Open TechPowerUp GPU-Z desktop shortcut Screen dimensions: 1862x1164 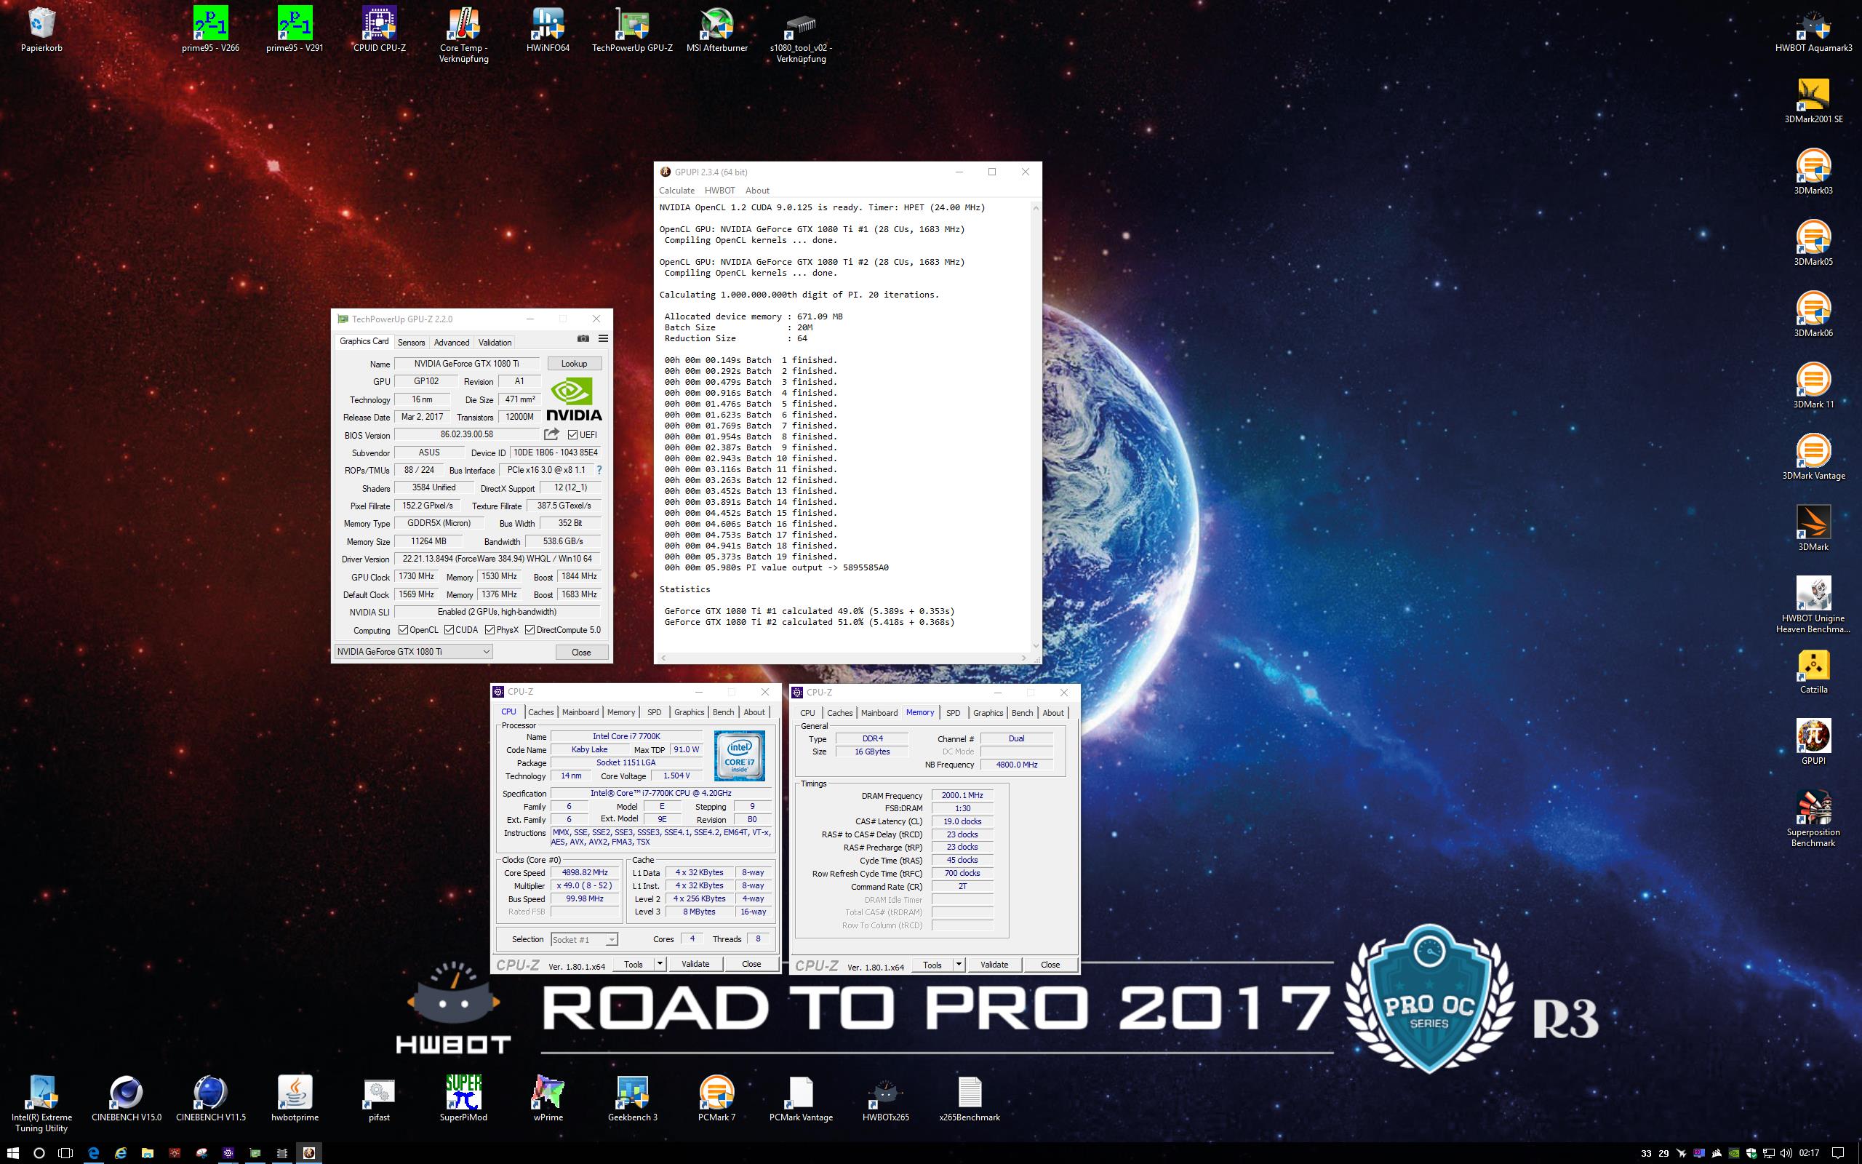coord(633,29)
